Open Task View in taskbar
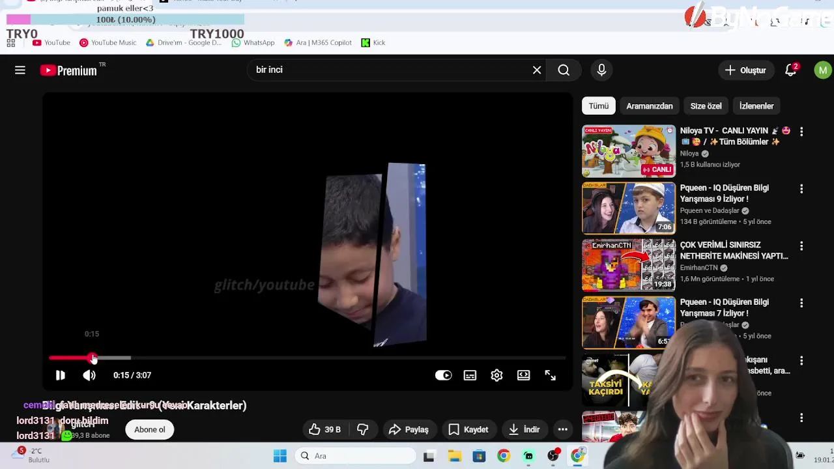 tap(429, 456)
